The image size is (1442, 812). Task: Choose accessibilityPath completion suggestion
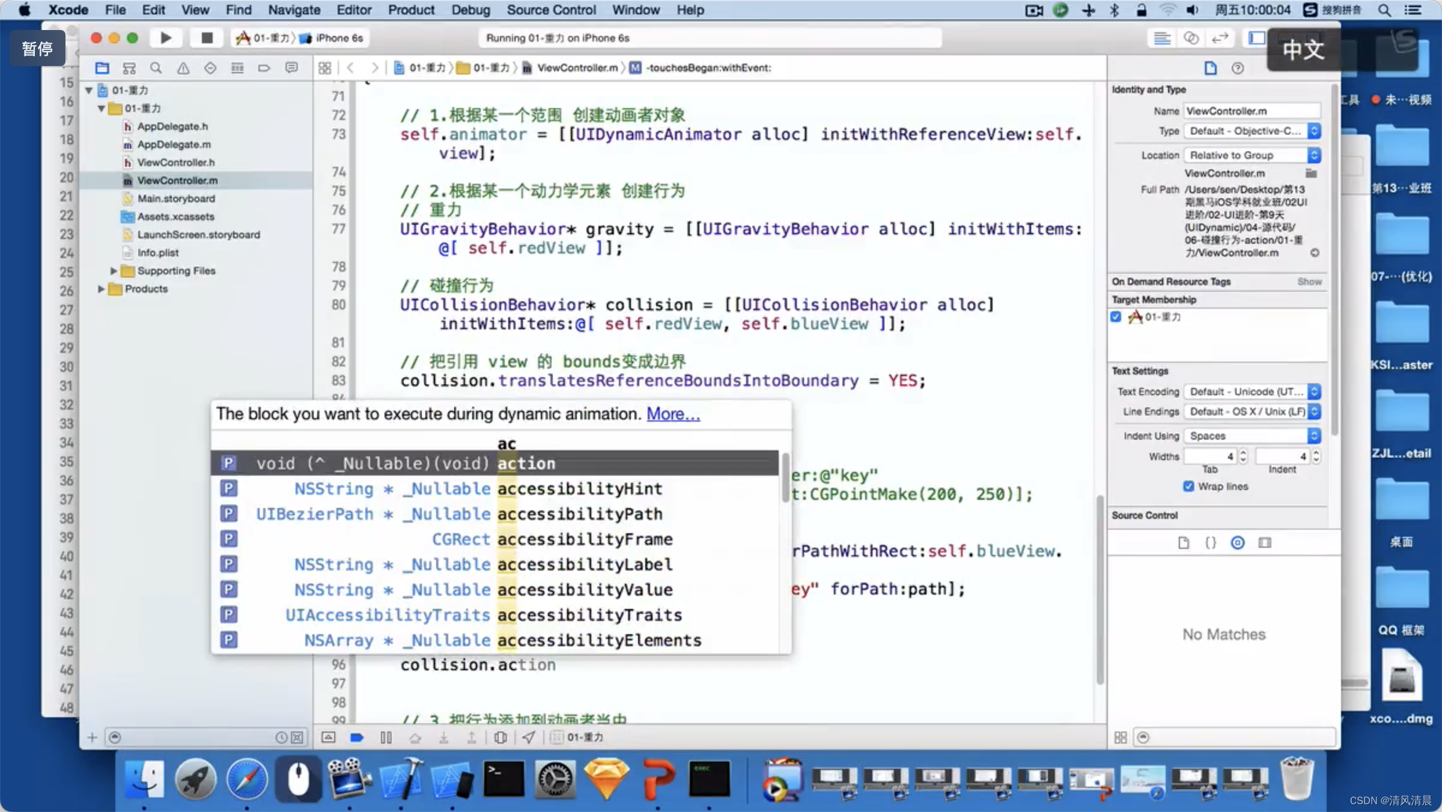tap(494, 514)
